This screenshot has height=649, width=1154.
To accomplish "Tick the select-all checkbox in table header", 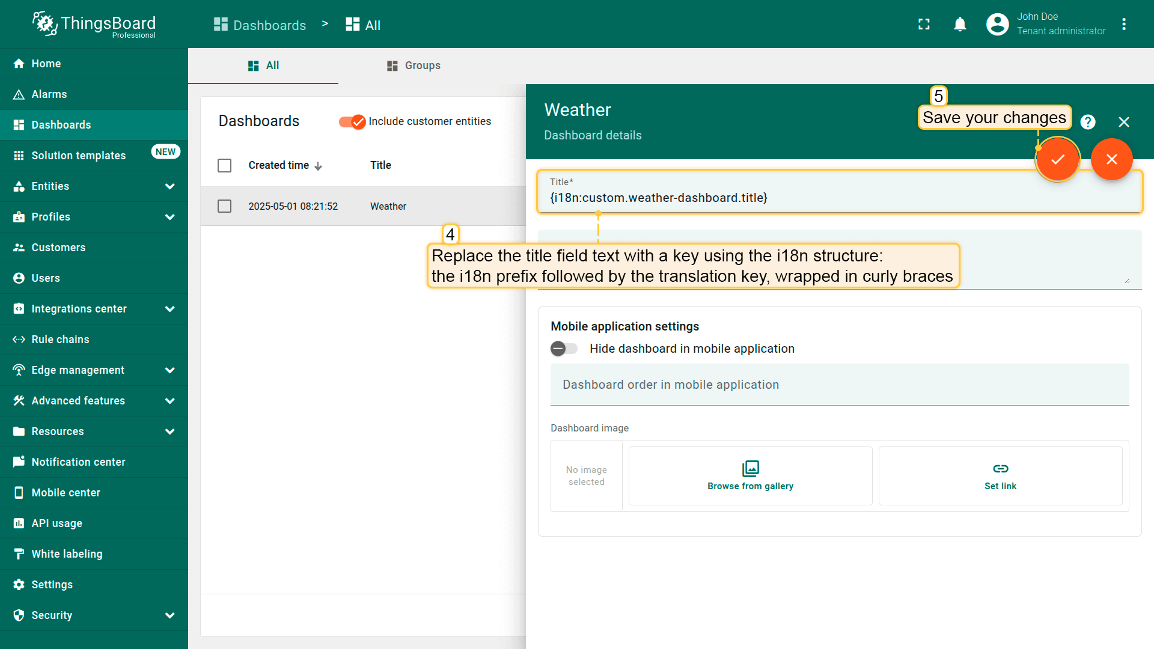I will [x=224, y=165].
